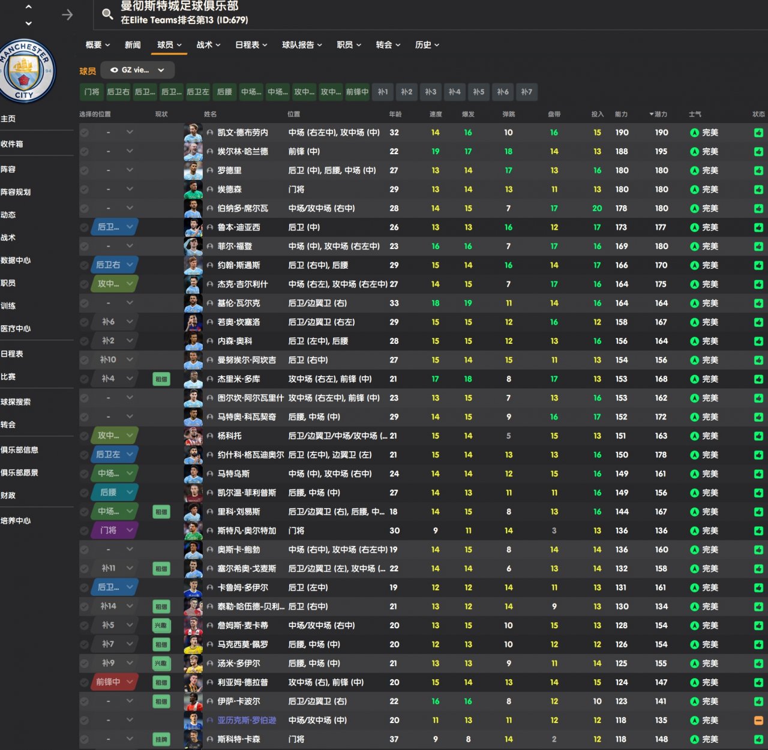Click the morale icon in 埃德森's row
768x750 pixels.
tap(694, 190)
